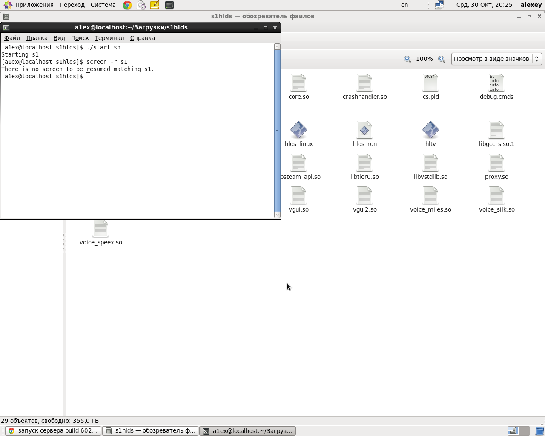The width and height of the screenshot is (545, 436).
Task: Click the en keyboard layout indicator
Action: tap(404, 5)
